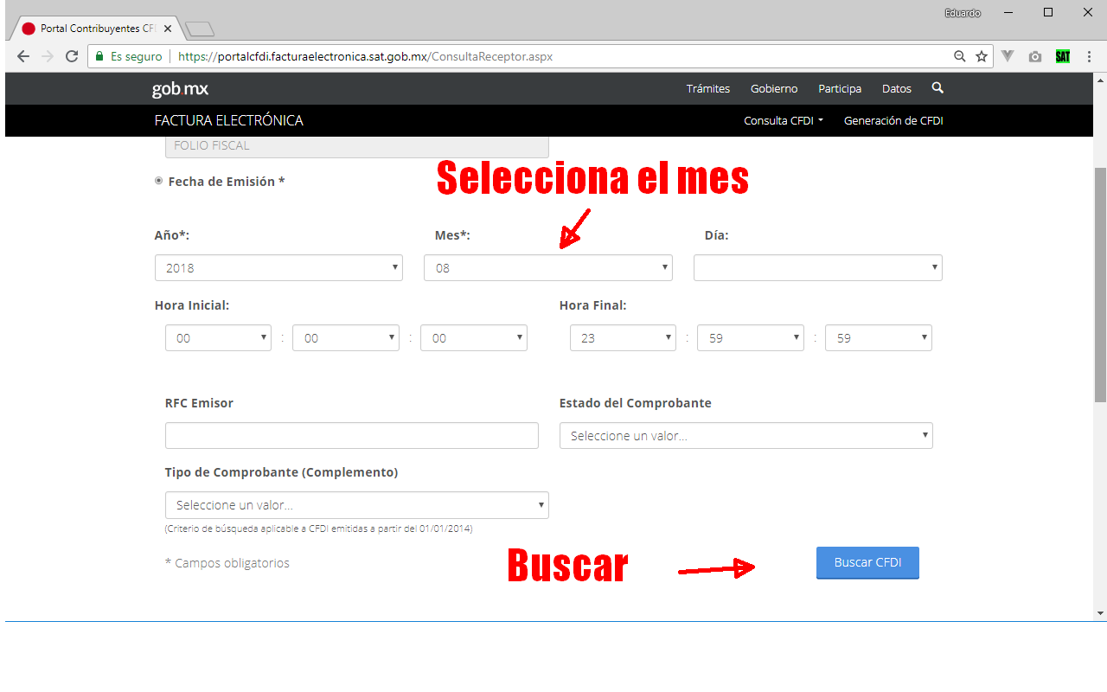
Task: Open the Gobierno menu item
Action: coord(774,89)
